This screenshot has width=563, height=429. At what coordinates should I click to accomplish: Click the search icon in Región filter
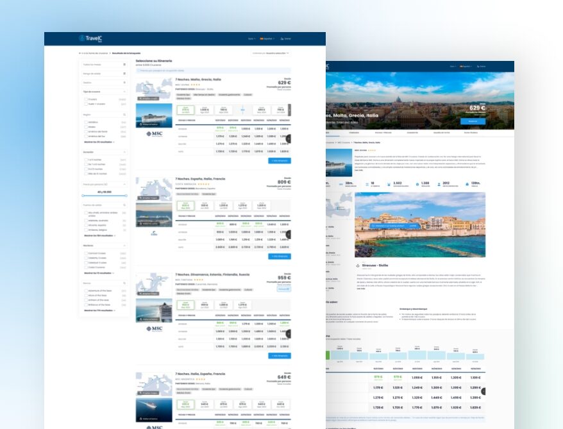point(124,115)
